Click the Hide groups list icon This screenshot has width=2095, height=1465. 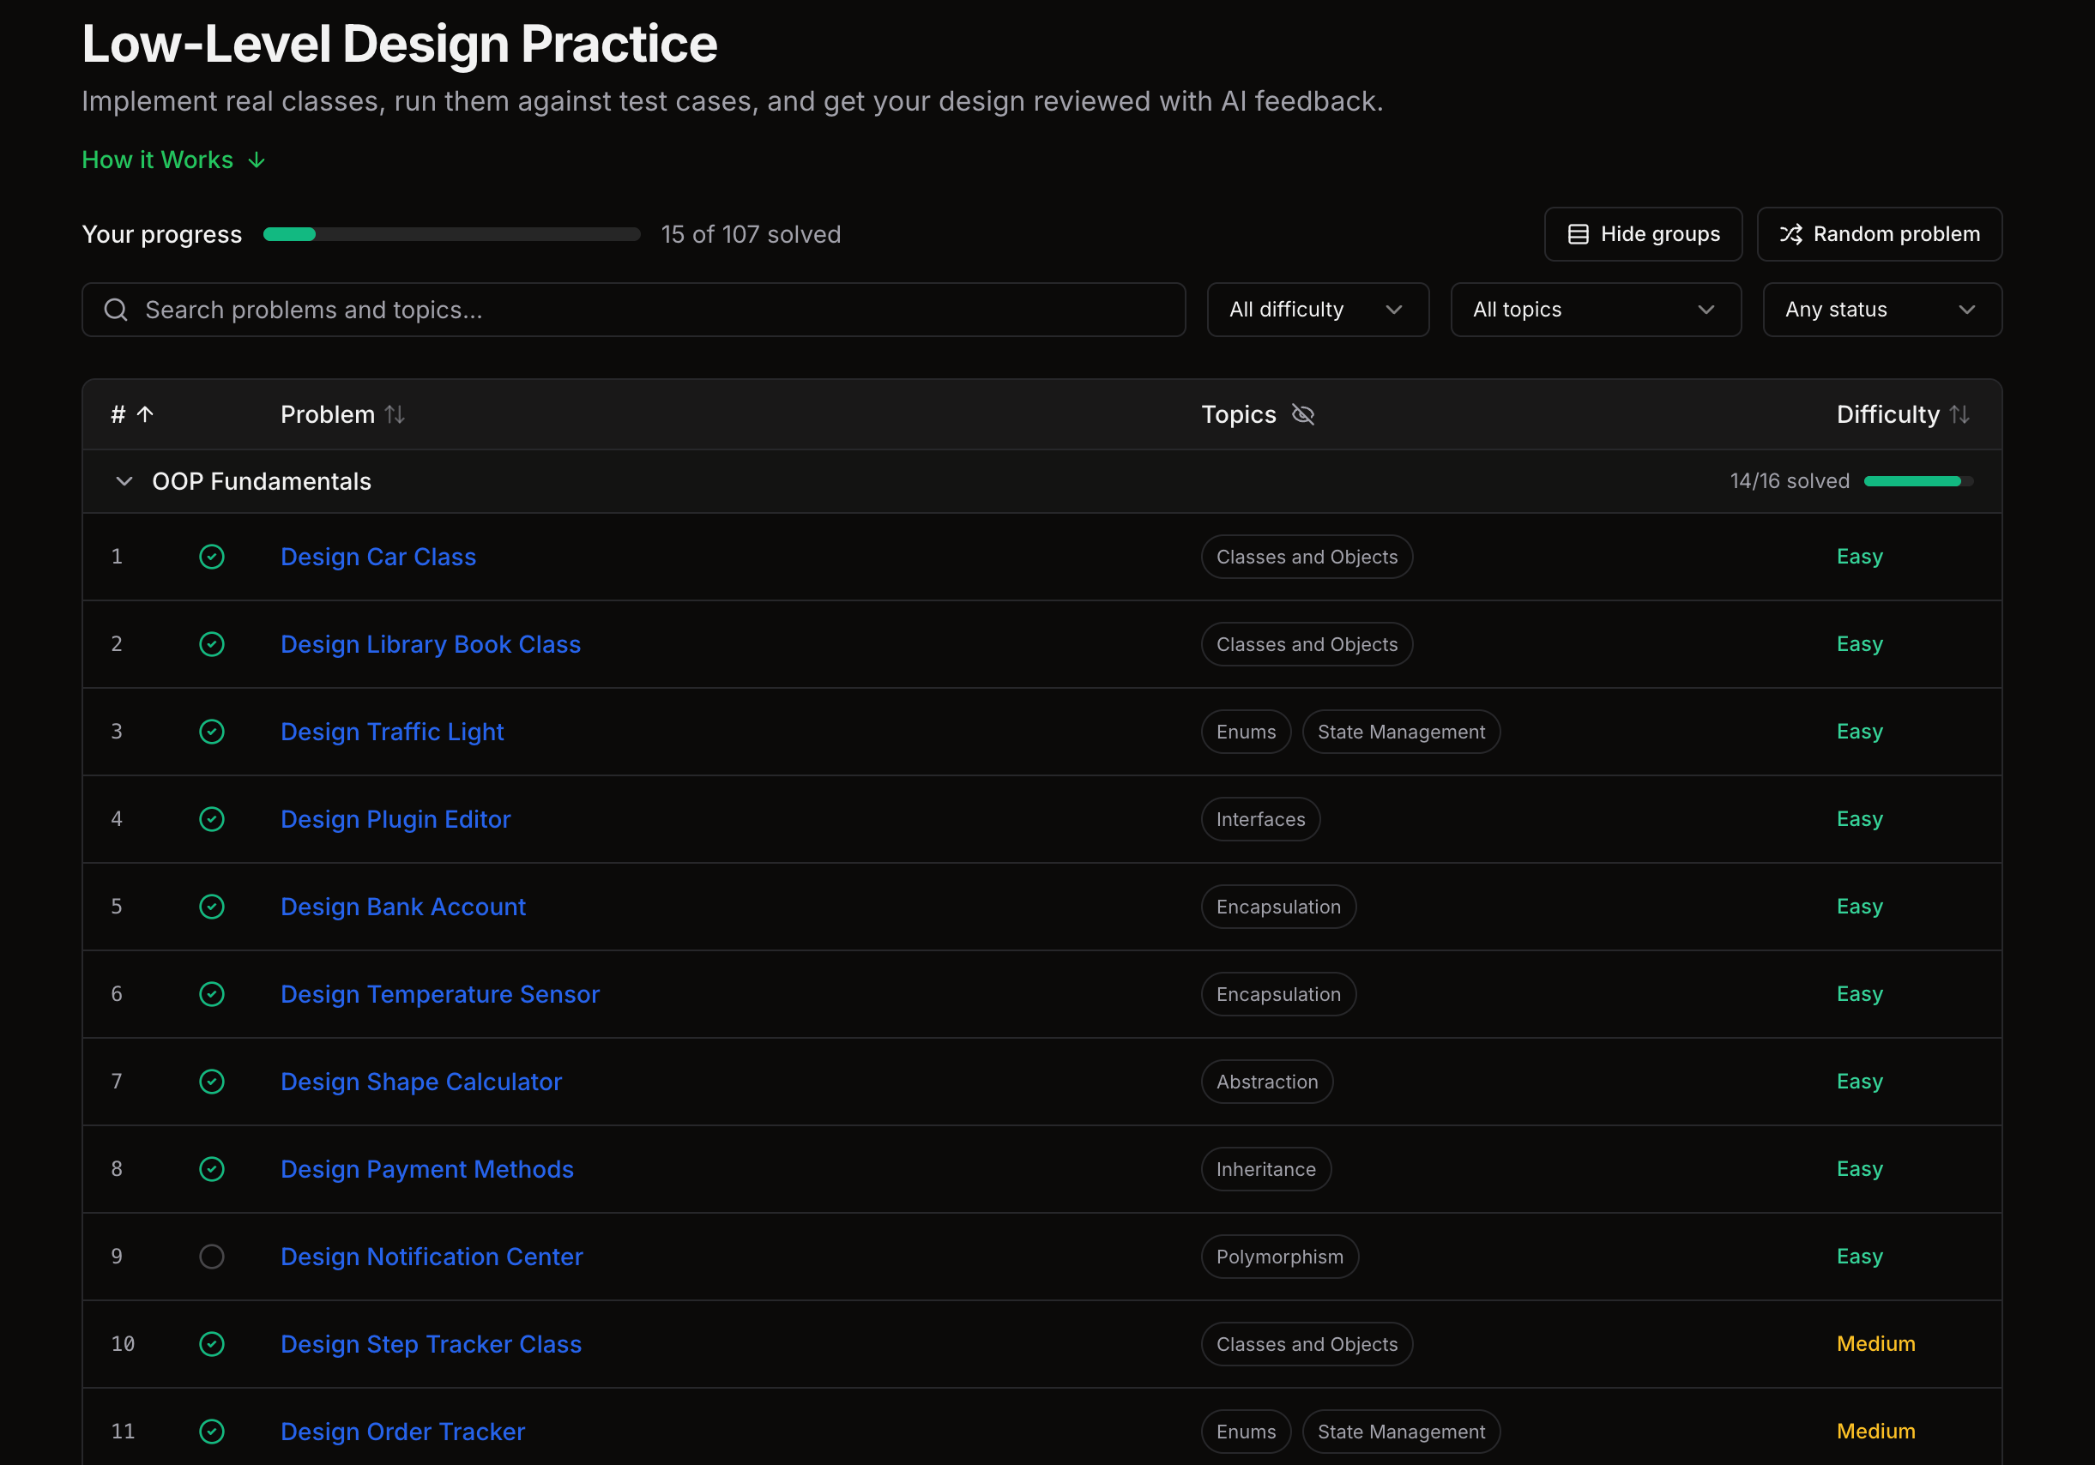click(x=1578, y=234)
